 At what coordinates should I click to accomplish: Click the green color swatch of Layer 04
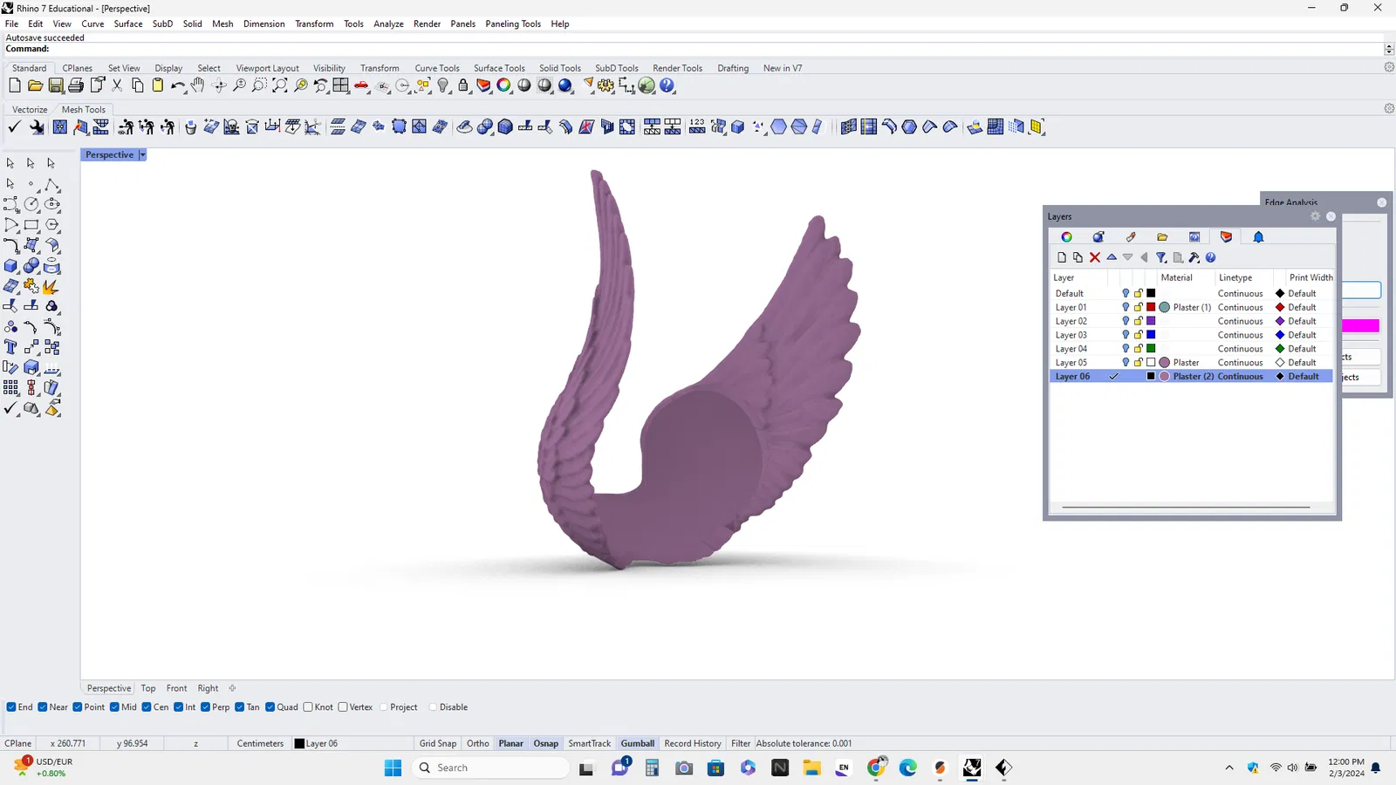click(x=1151, y=349)
